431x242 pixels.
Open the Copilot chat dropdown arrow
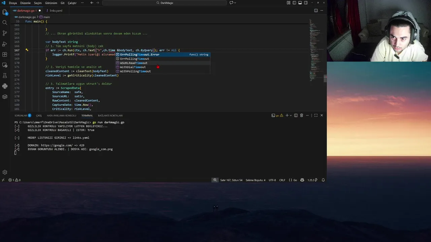235,3
